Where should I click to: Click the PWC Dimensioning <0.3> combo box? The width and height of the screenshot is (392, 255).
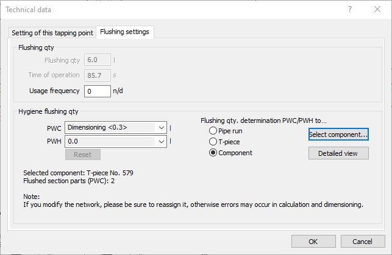[116, 128]
